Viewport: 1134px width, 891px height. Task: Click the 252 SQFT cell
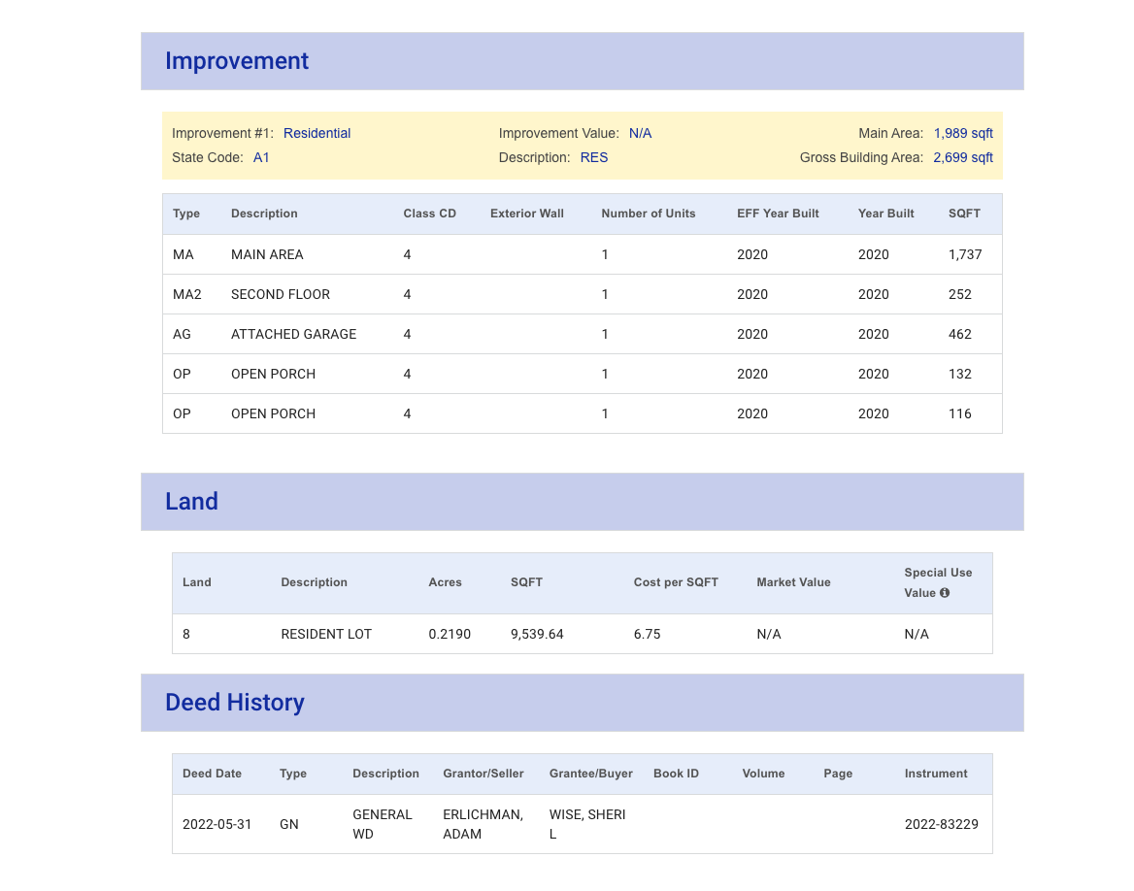959,294
